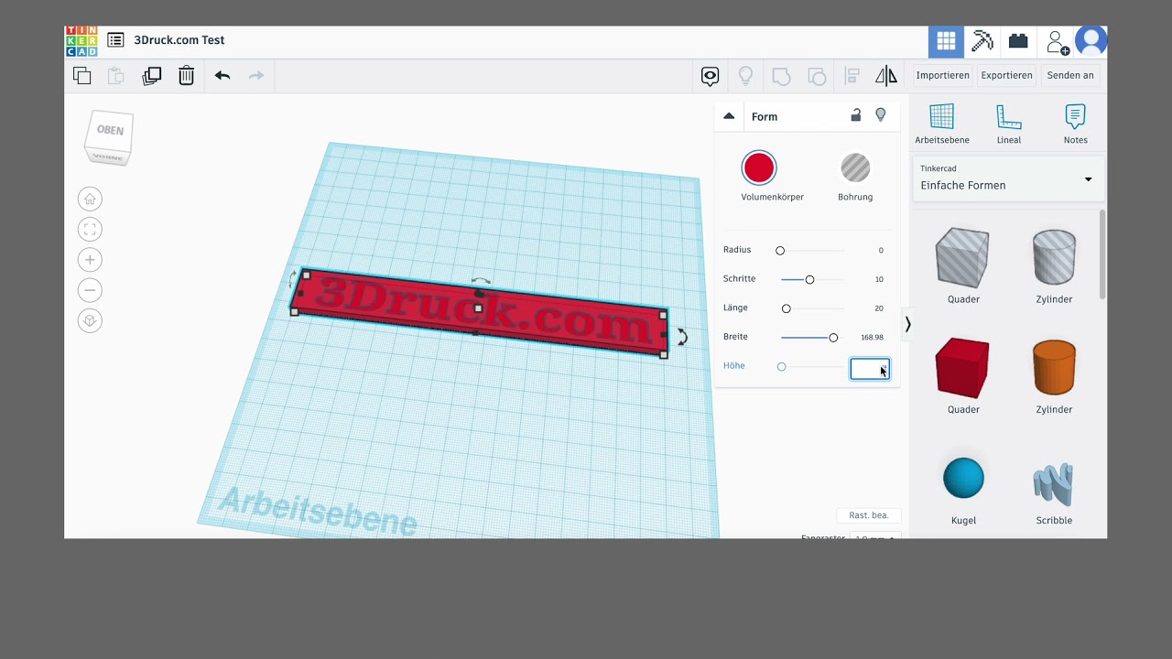Pick the striped hole Zylinder shape

(1054, 257)
